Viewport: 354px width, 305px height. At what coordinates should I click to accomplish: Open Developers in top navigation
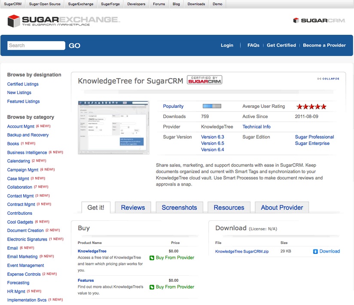click(136, 4)
